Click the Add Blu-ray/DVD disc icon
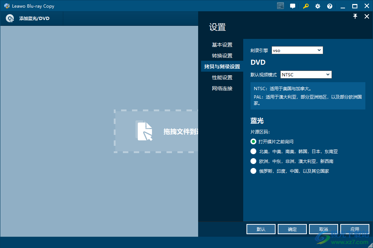 [x=10, y=18]
